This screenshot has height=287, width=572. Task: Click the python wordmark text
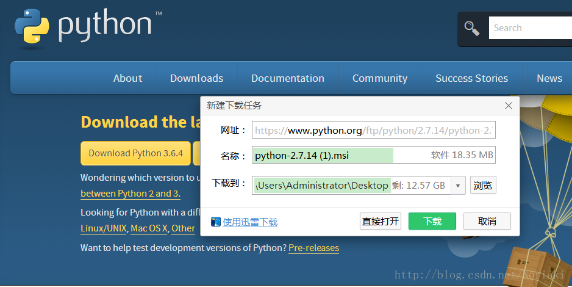(105, 25)
